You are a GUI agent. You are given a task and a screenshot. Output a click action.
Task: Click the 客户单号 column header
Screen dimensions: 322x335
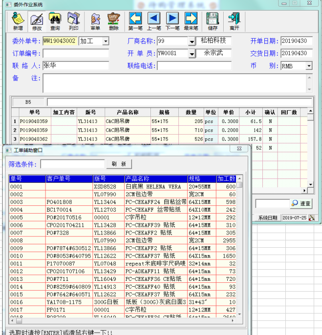(69, 178)
